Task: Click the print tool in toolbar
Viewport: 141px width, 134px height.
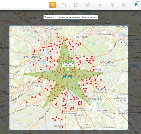Action: click(x=136, y=5)
